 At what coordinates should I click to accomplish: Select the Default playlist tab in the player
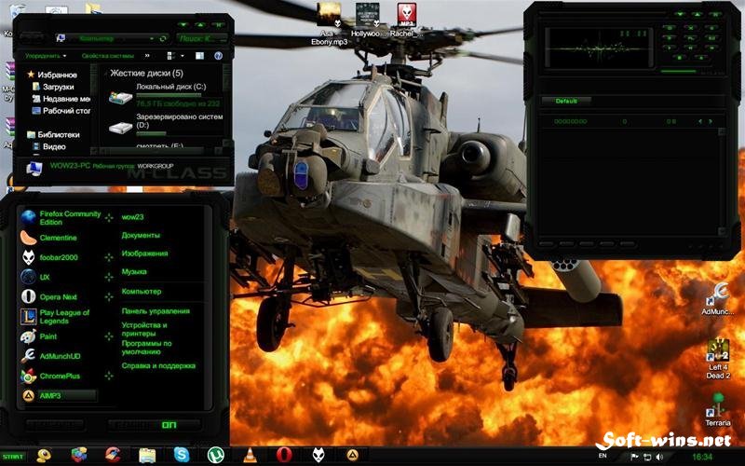pyautogui.click(x=566, y=101)
